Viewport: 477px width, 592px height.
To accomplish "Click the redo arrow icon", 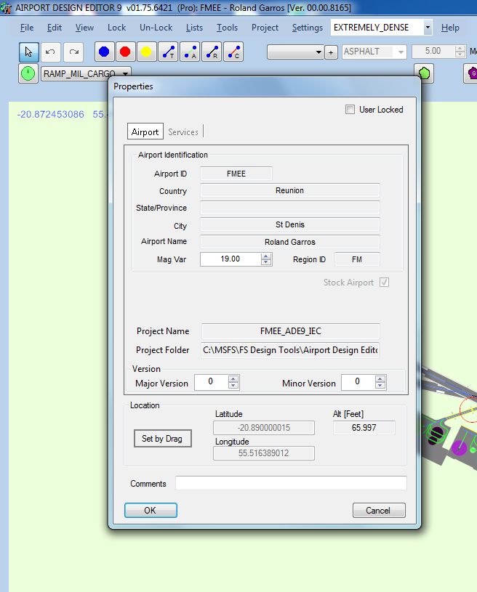I will pyautogui.click(x=73, y=52).
